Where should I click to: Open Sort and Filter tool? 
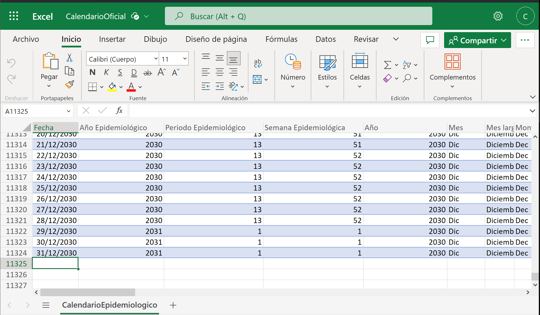coord(407,65)
